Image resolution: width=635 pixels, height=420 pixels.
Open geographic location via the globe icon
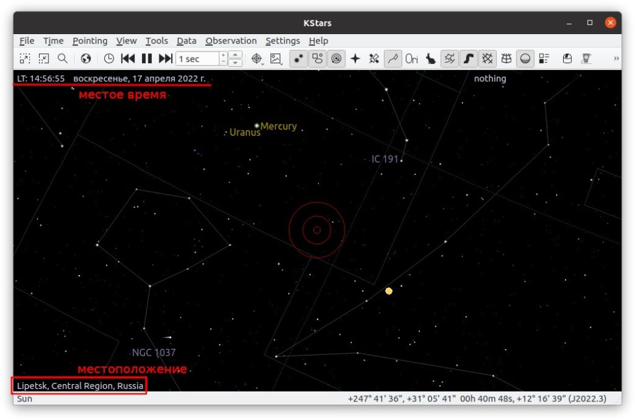coord(86,59)
